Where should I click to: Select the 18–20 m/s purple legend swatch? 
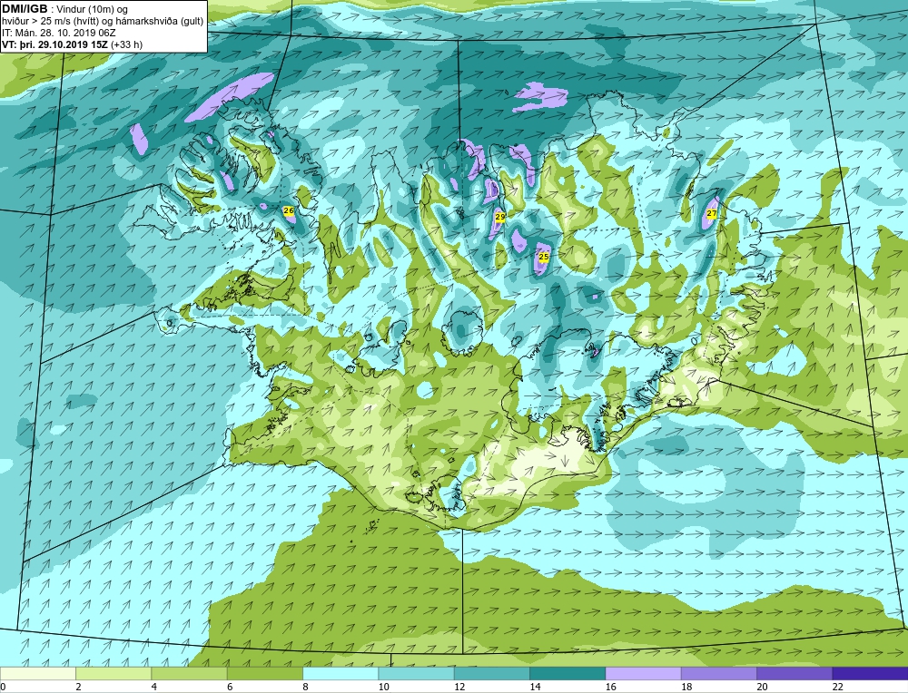718,673
